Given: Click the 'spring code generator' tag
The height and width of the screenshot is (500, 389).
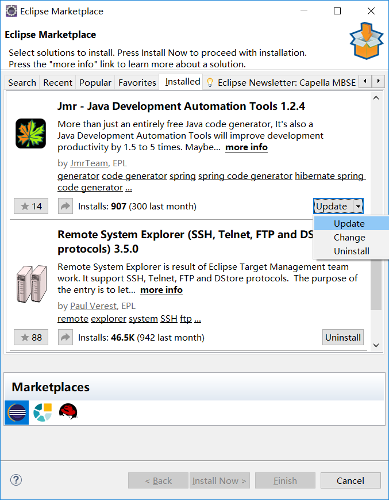Looking at the screenshot, I should (245, 176).
